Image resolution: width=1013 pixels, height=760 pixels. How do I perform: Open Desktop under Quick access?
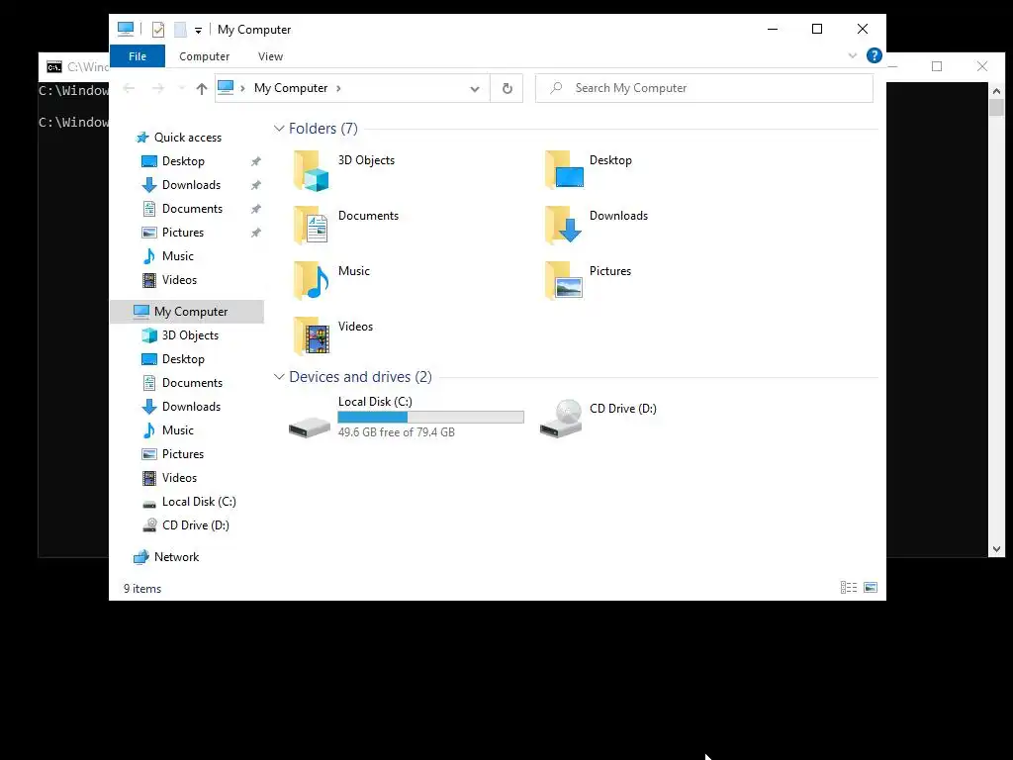(183, 161)
